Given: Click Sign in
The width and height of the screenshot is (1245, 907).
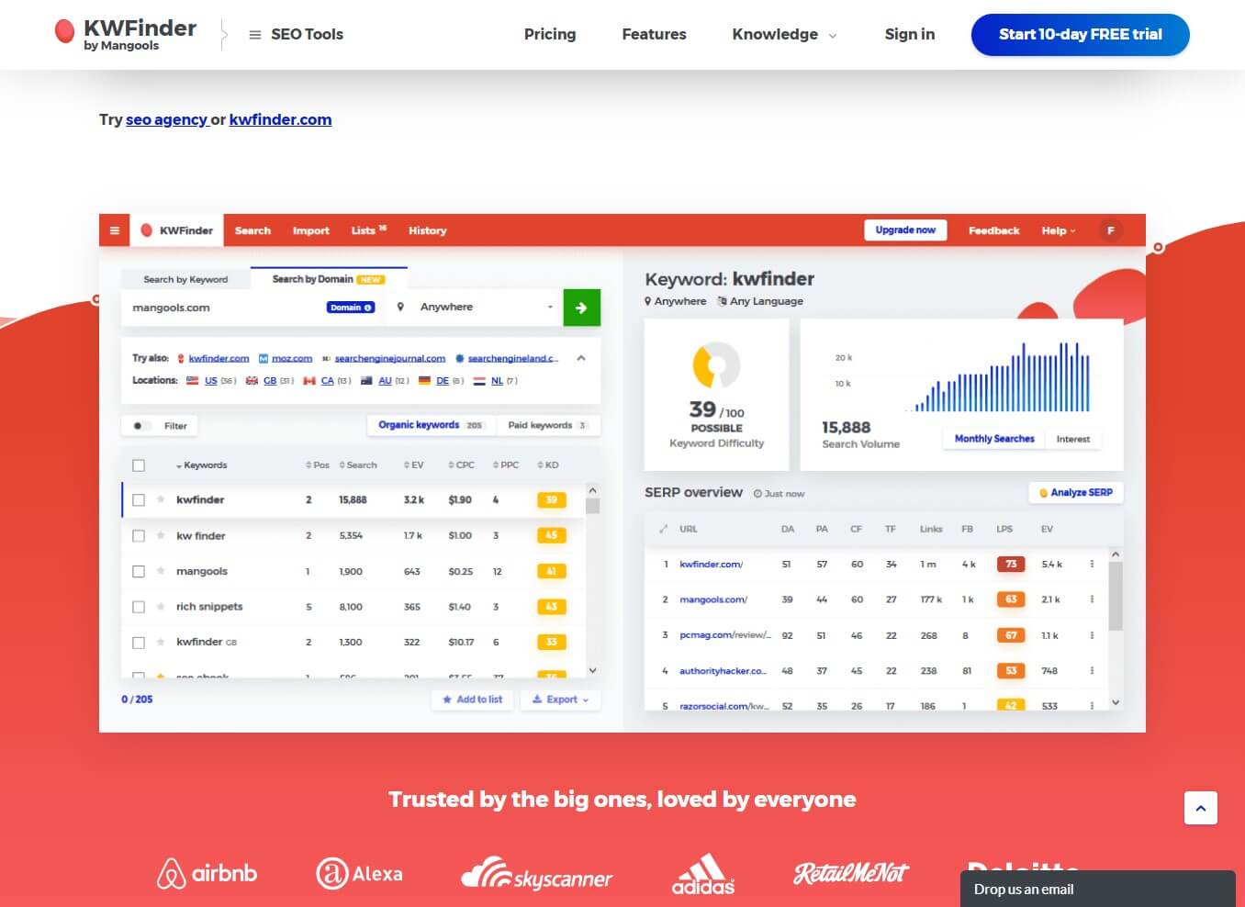Looking at the screenshot, I should click(909, 34).
